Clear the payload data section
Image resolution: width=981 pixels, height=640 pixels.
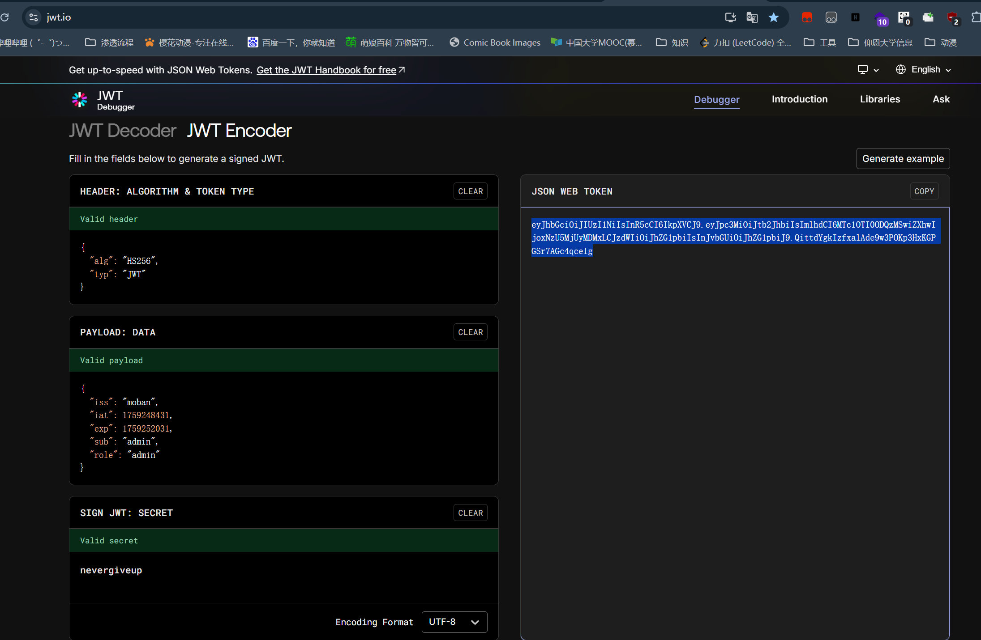(470, 332)
